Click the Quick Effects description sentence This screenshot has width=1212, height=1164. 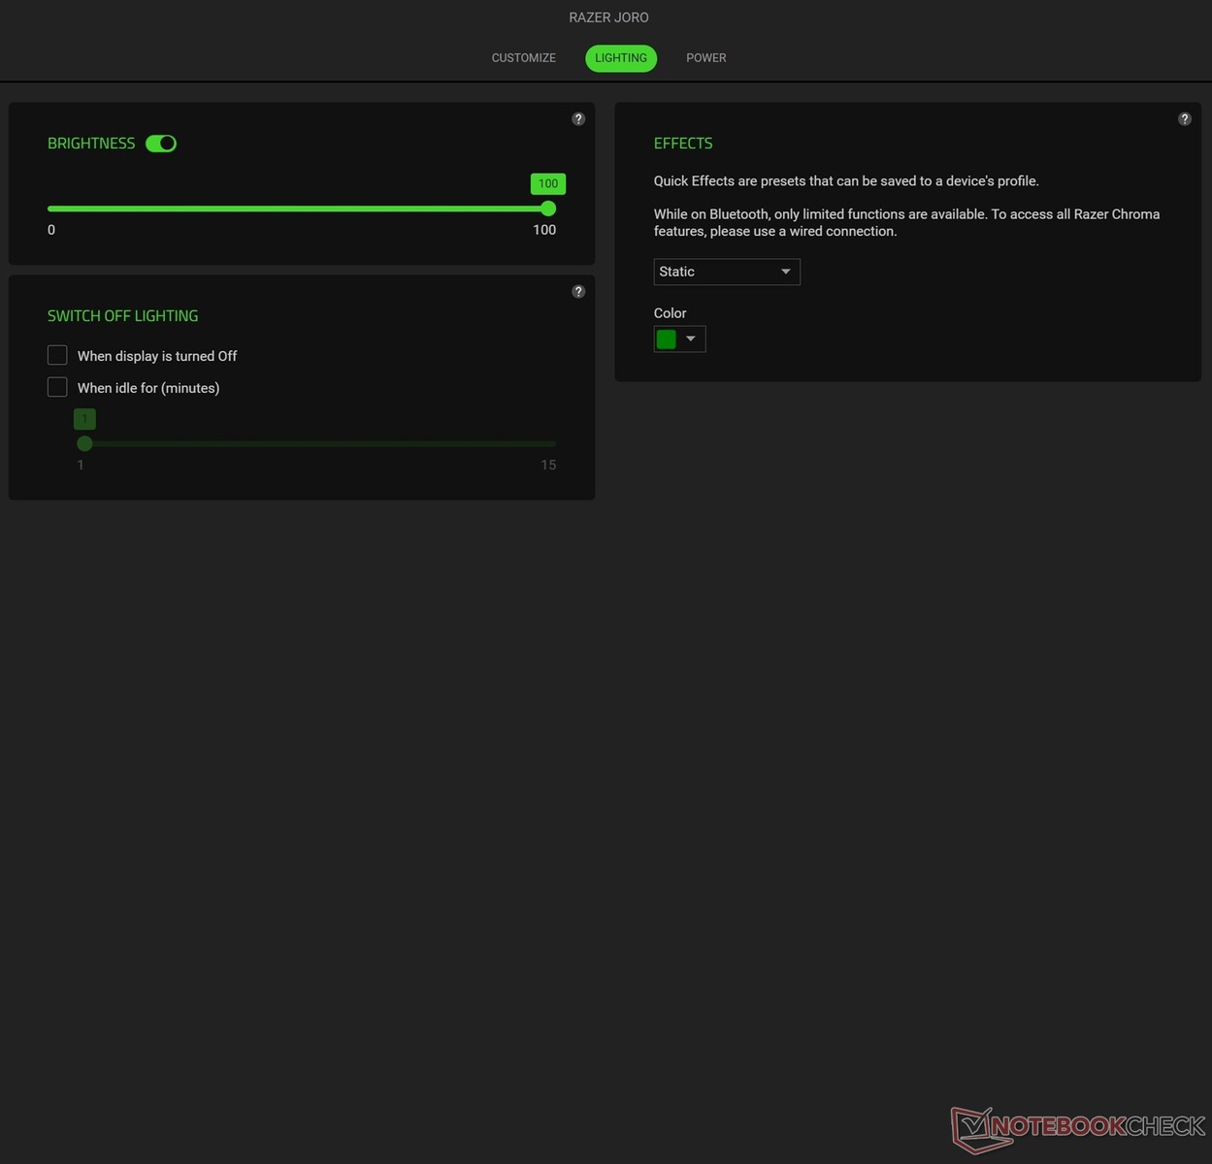(x=846, y=181)
